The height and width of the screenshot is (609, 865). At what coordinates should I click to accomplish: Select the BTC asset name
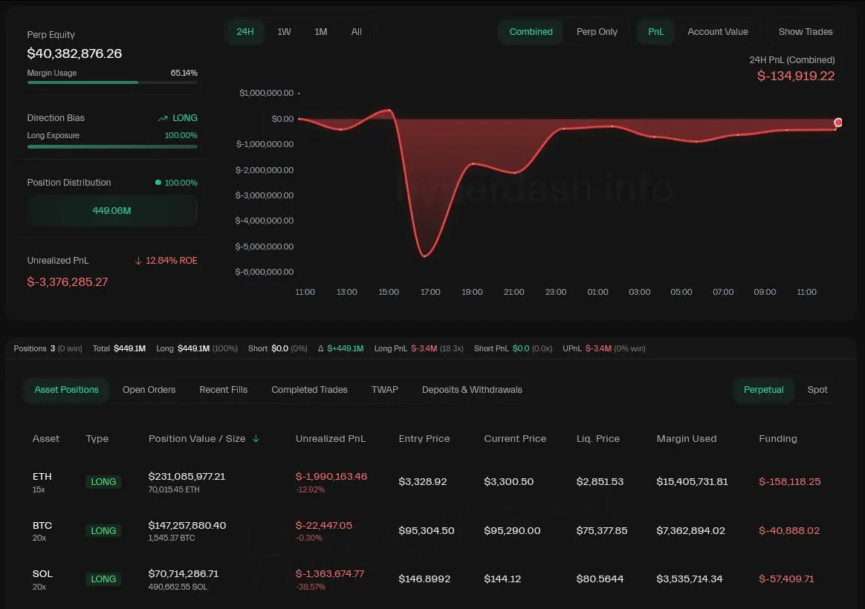[42, 526]
